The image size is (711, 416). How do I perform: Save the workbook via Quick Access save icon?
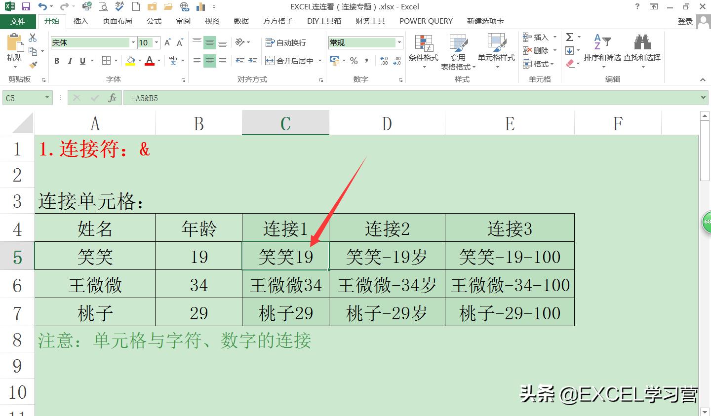25,6
